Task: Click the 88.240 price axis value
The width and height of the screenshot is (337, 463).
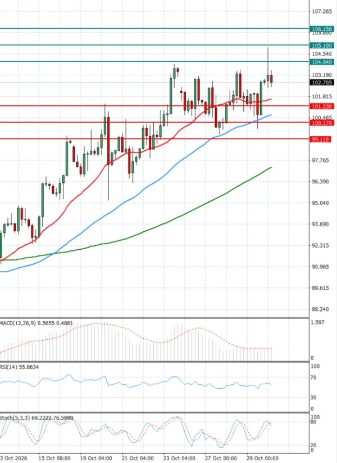Action: coord(320,309)
